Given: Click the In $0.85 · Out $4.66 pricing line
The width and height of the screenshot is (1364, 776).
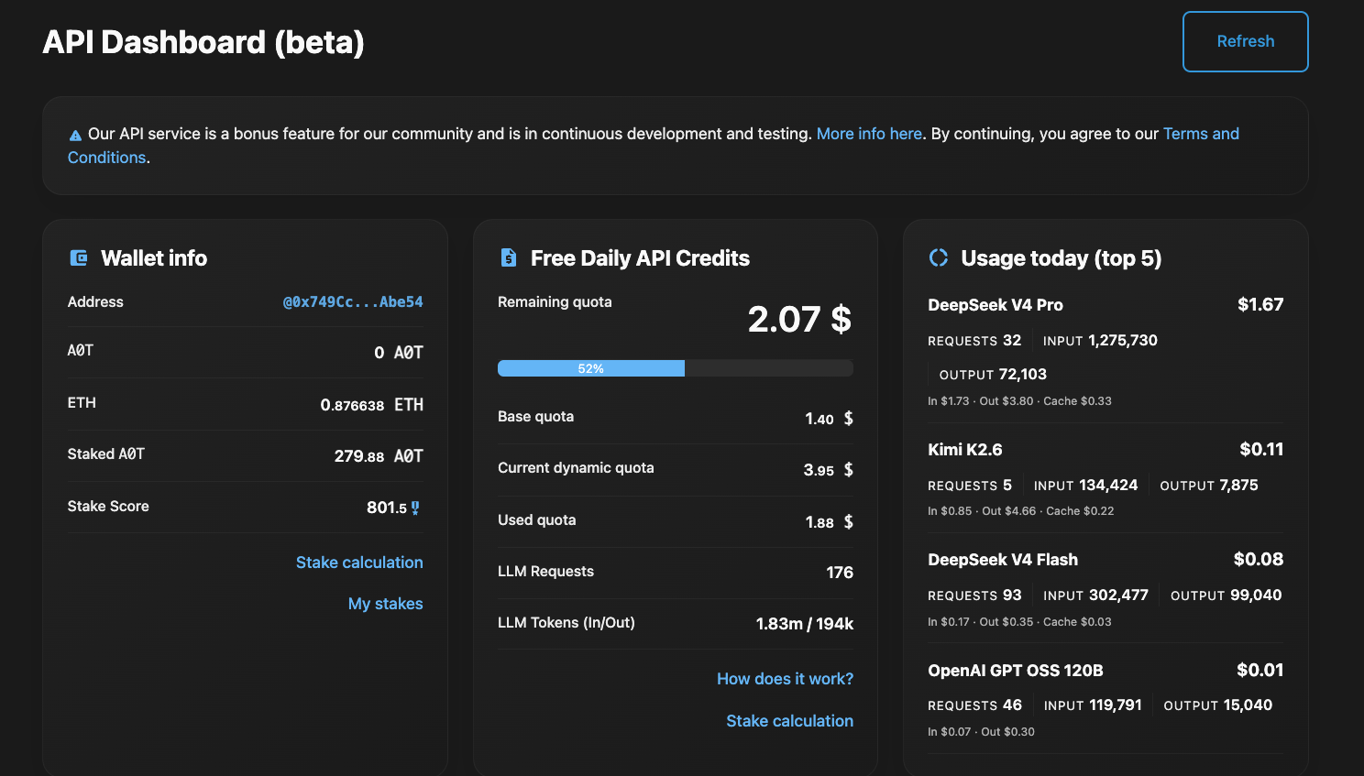Looking at the screenshot, I should [1020, 511].
